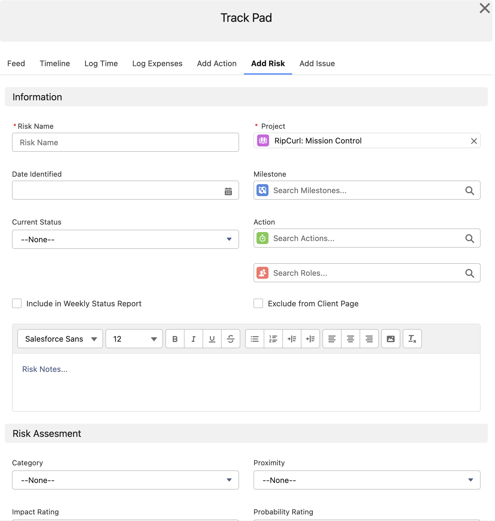Apply strikethrough formatting
Screen dimensions: 495x521
[x=231, y=339]
